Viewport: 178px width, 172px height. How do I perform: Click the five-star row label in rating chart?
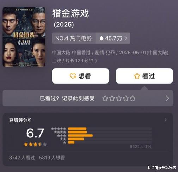tap(59, 129)
